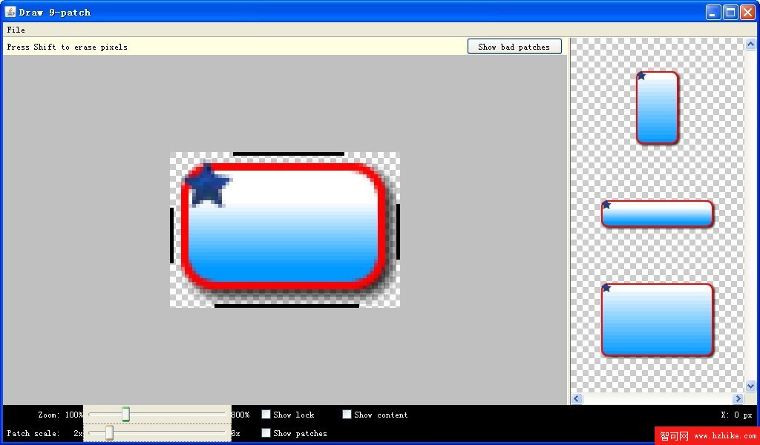The image size is (760, 445).
Task: Click the preview scrollbar down arrow
Action: click(750, 386)
